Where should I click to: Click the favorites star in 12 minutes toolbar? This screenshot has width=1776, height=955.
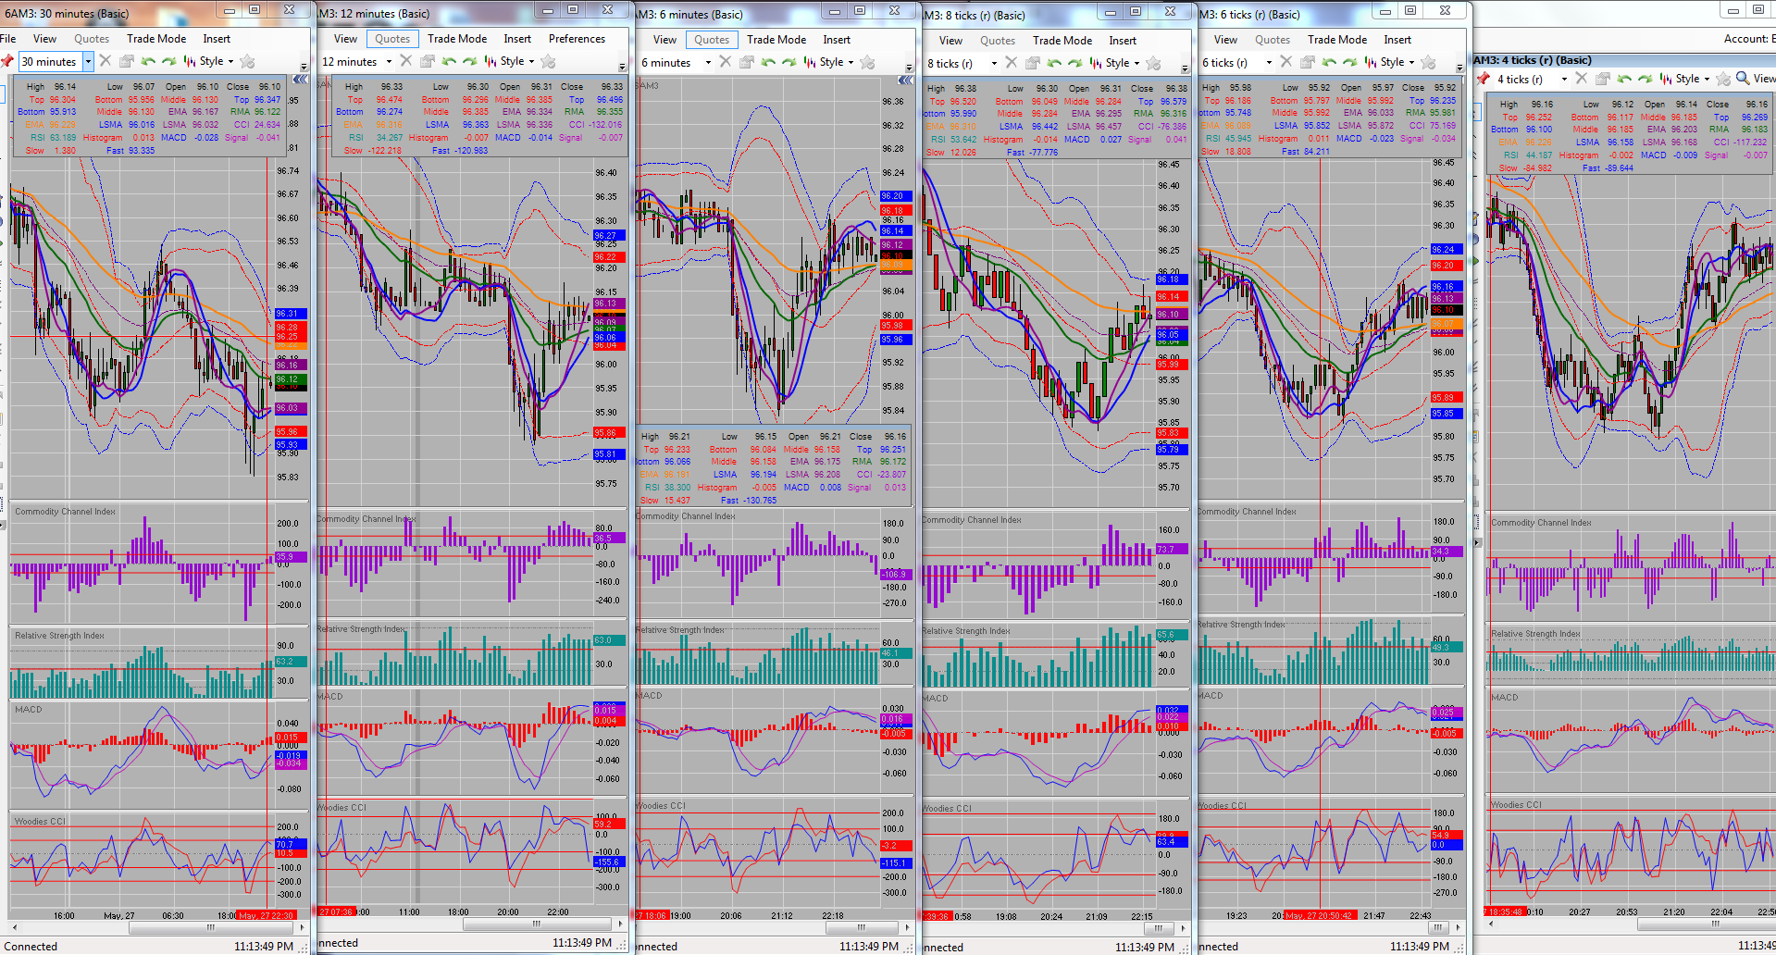(x=548, y=61)
